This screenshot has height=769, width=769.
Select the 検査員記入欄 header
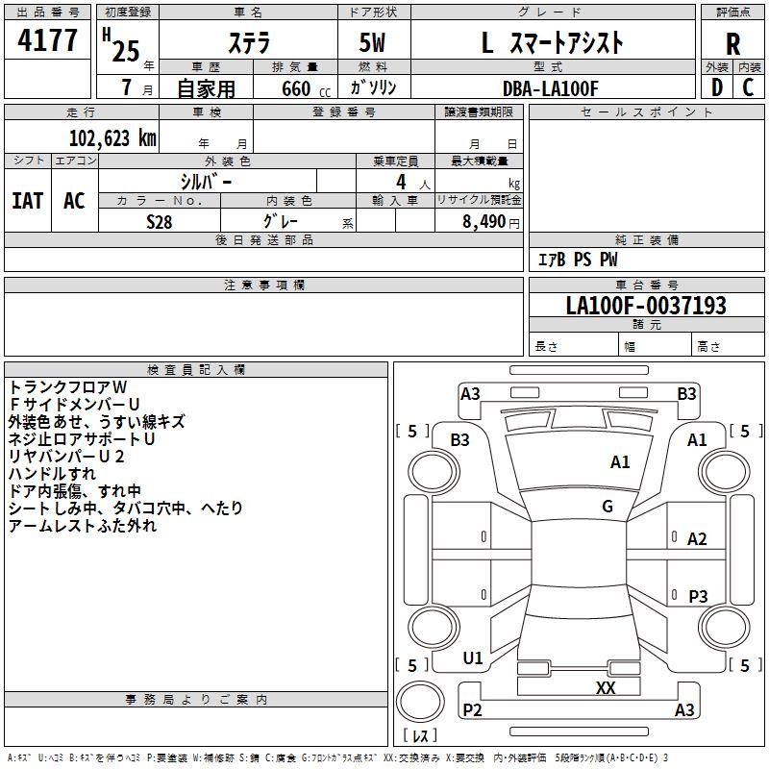pyautogui.click(x=196, y=369)
